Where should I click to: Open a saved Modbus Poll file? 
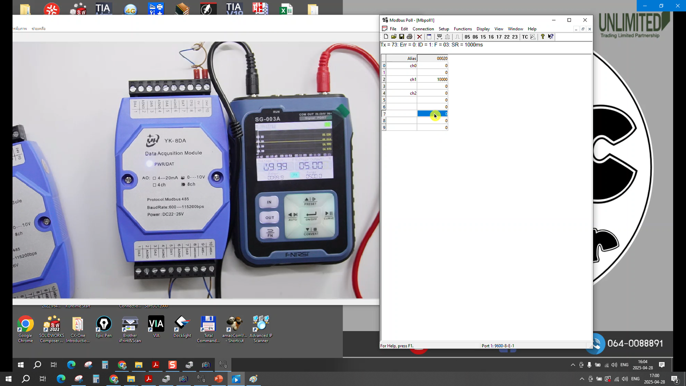pyautogui.click(x=394, y=36)
